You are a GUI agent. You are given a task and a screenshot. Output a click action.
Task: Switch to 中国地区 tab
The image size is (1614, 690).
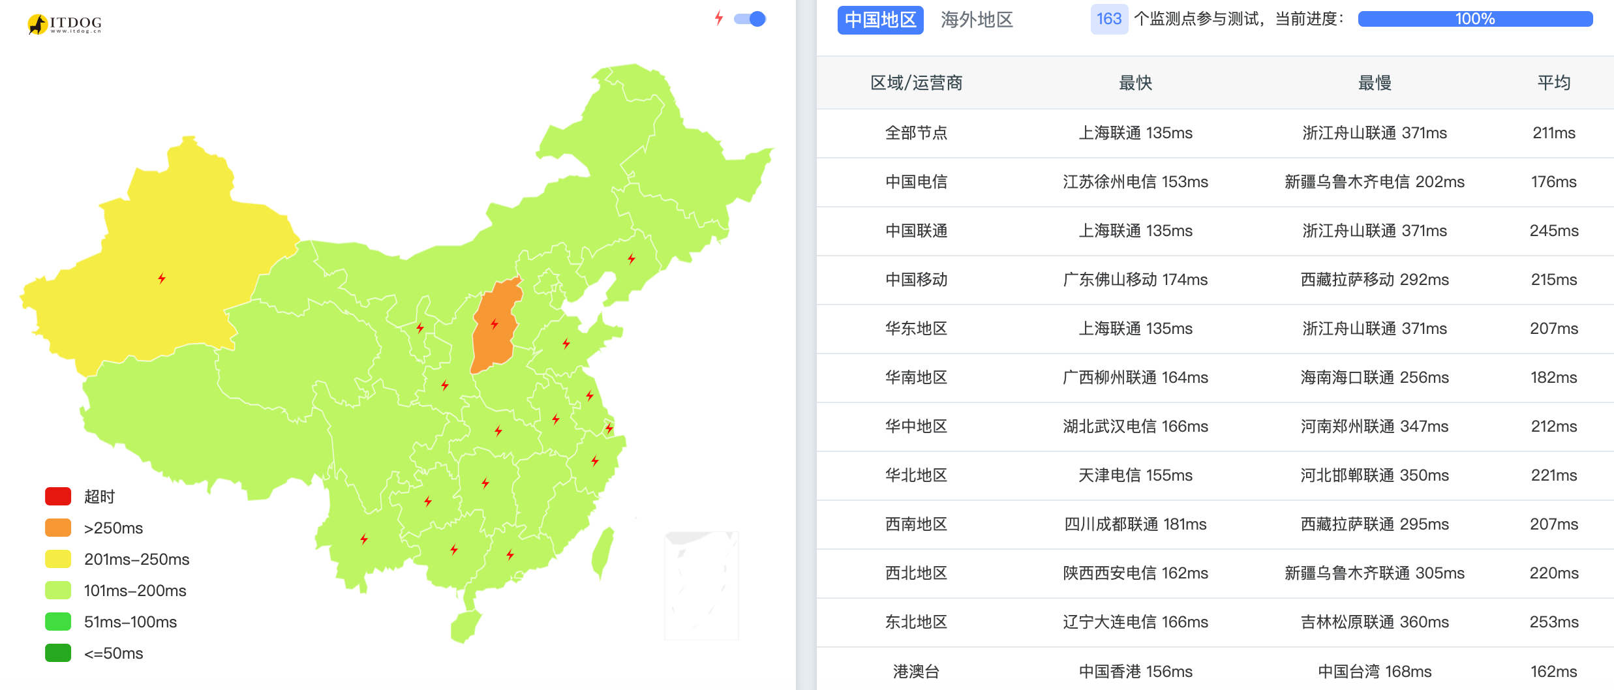pyautogui.click(x=880, y=20)
